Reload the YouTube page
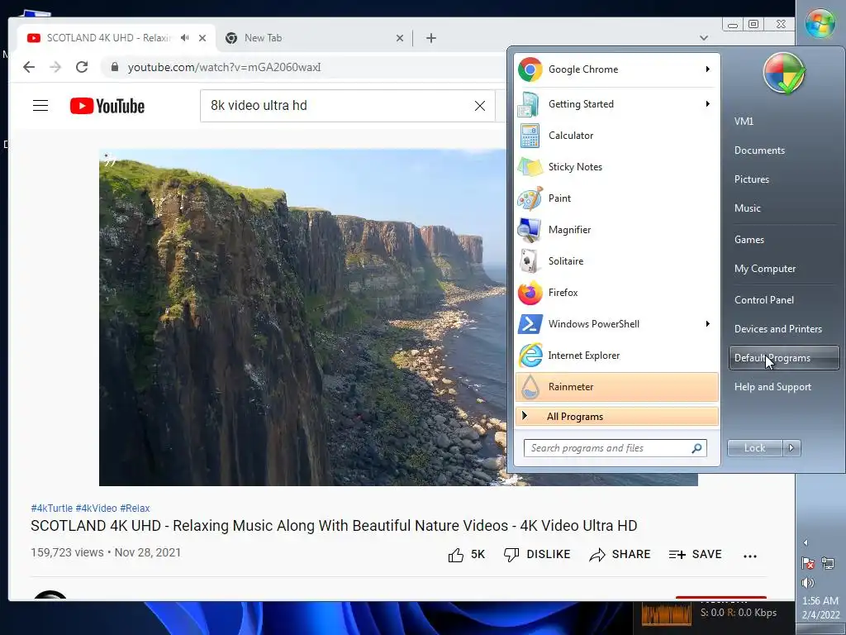The width and height of the screenshot is (846, 635). 82,67
